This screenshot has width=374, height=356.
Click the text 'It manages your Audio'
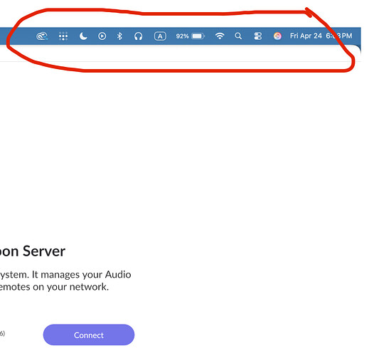click(81, 275)
